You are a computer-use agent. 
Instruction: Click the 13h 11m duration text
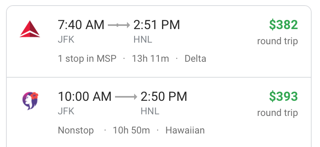pos(150,59)
